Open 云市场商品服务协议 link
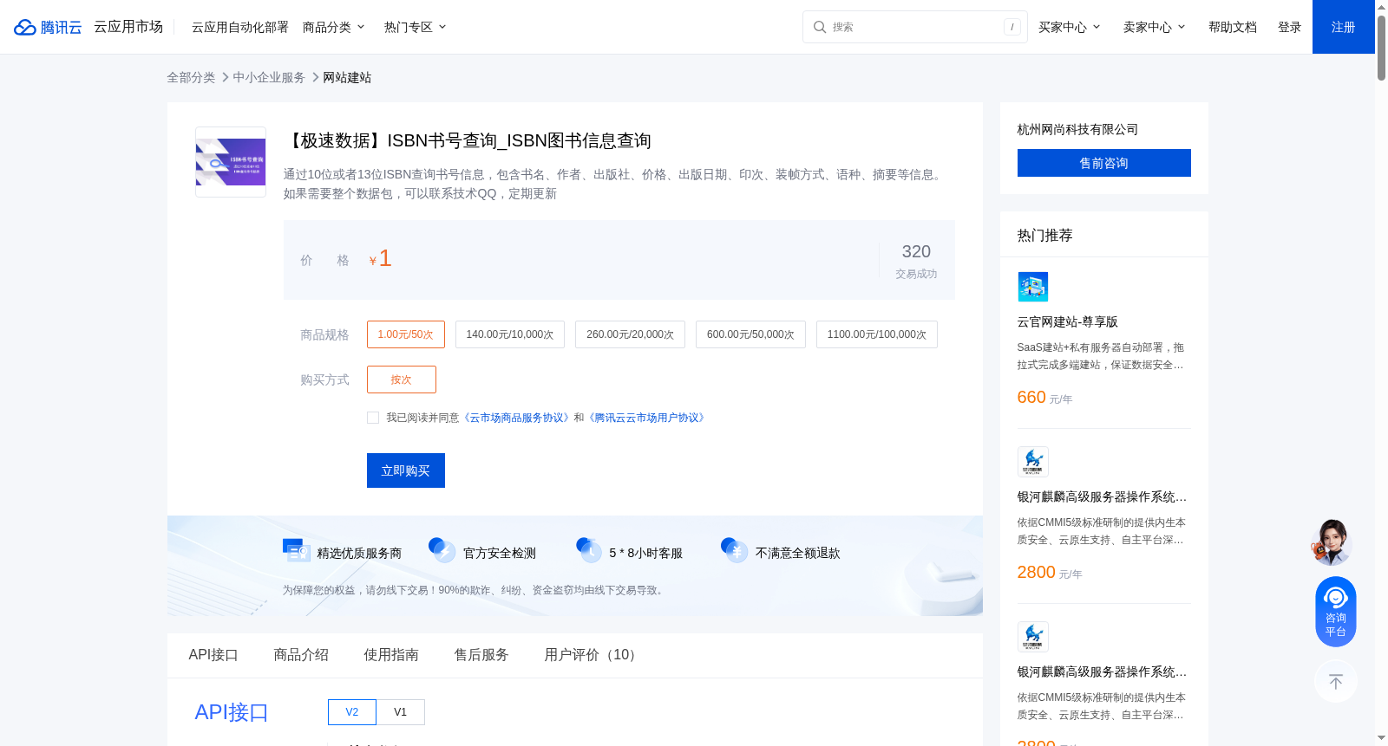1388x746 pixels. click(x=517, y=418)
